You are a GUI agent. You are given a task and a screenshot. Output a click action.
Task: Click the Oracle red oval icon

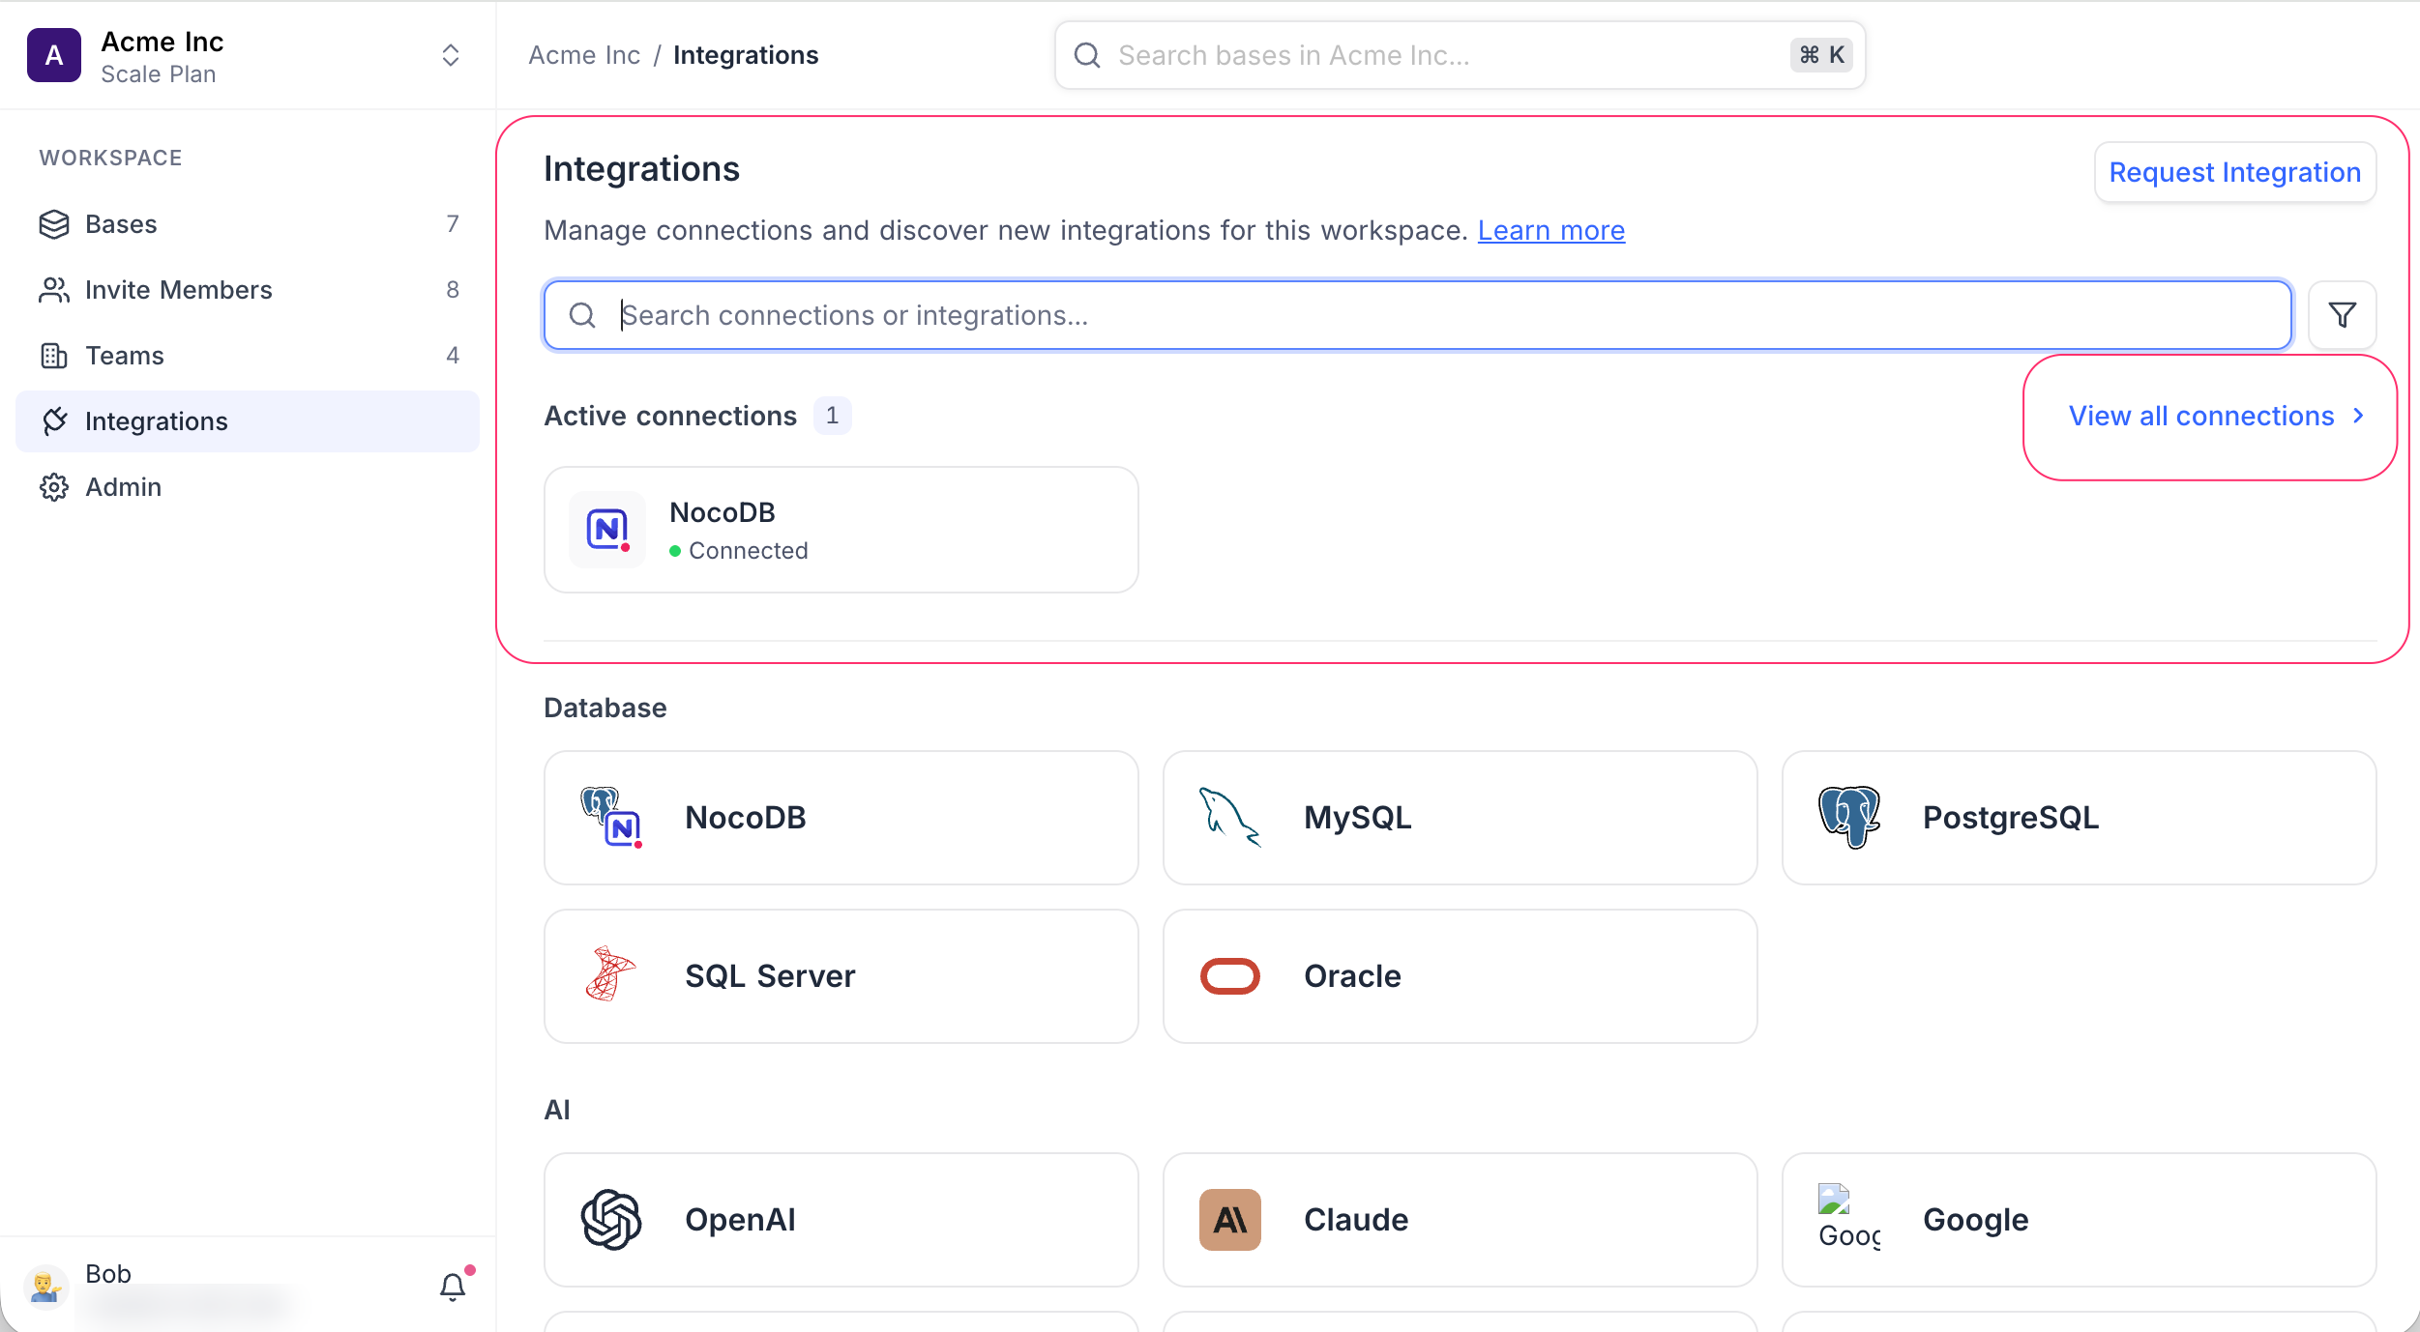coord(1230,976)
